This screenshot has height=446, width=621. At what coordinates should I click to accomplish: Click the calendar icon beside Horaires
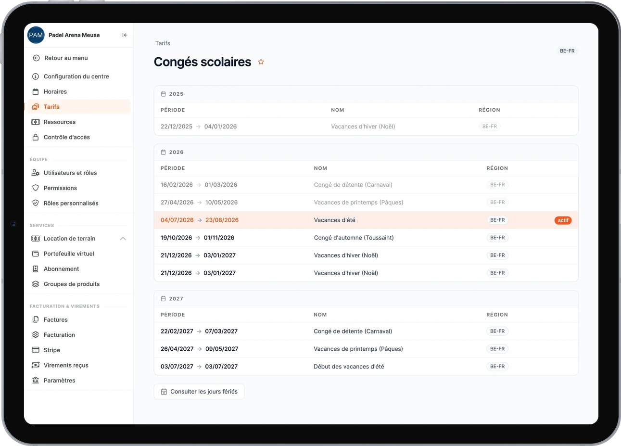point(36,92)
